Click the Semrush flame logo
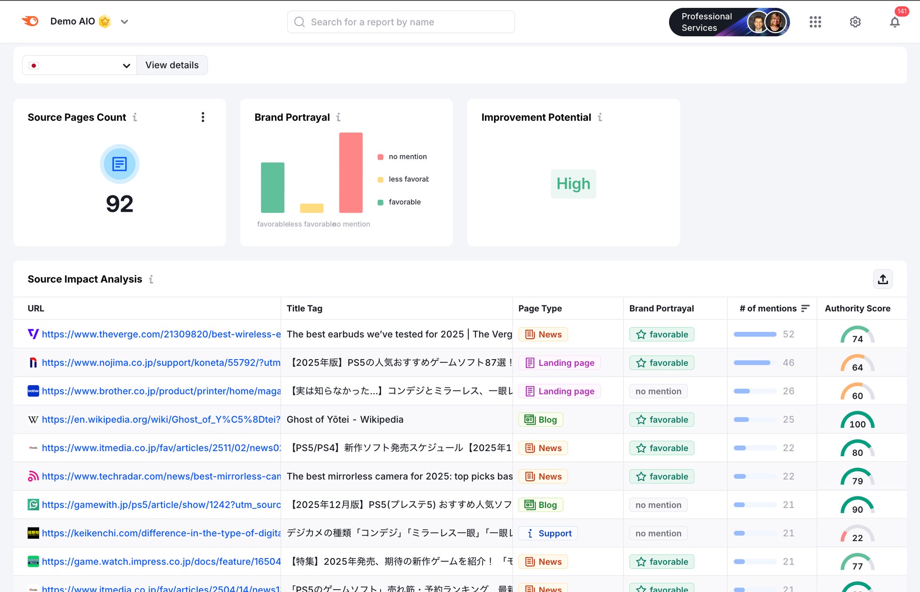Screen dimensions: 920x592 point(31,21)
